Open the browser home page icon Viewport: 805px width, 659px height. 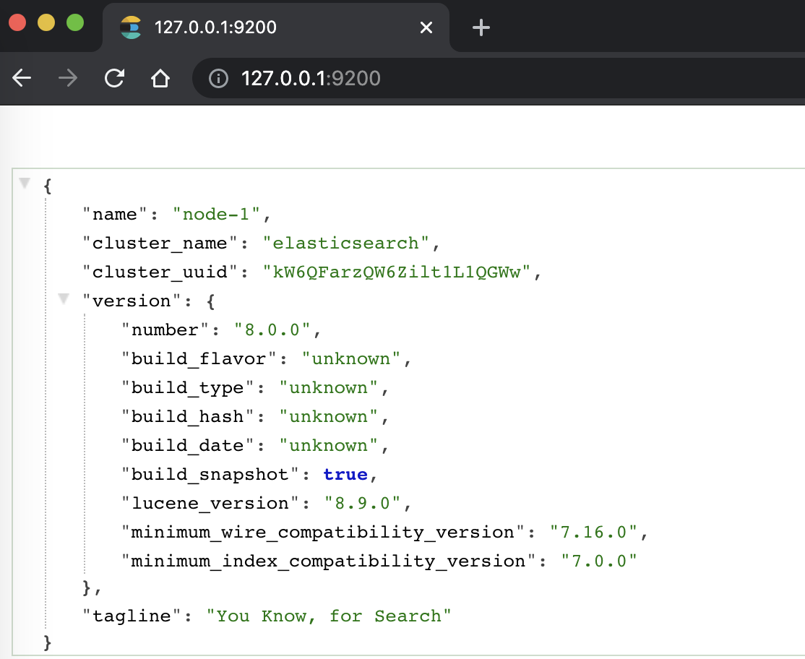tap(160, 79)
